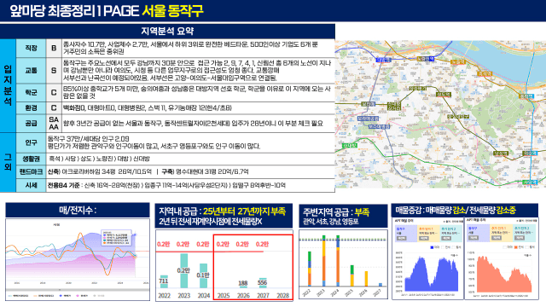Screen dimensions: 546x307
Task: Click the 2023 stacked bar in 주변지역 chart
Action: click(324, 261)
